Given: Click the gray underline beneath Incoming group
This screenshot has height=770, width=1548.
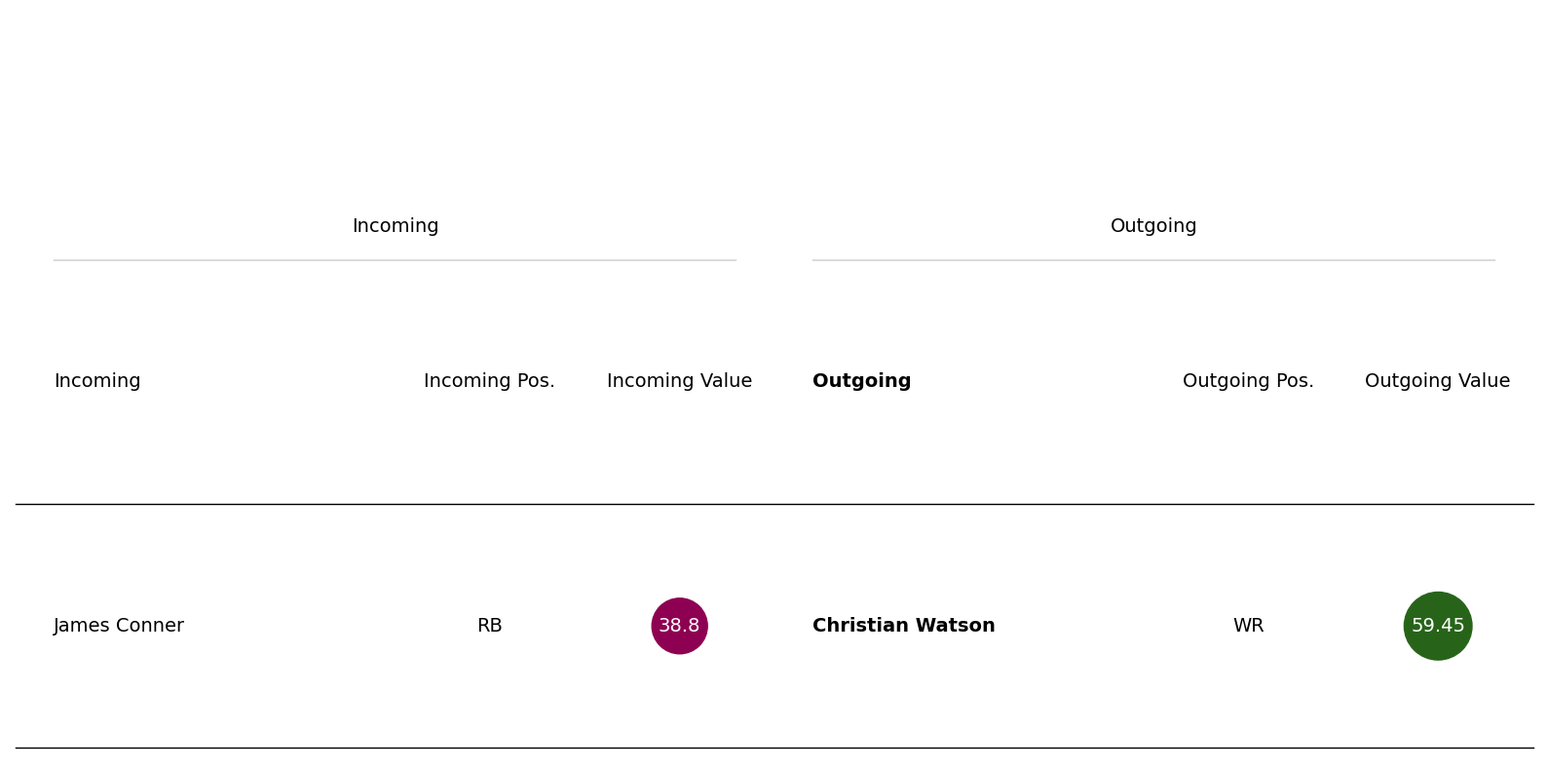Looking at the screenshot, I should 395,260.
